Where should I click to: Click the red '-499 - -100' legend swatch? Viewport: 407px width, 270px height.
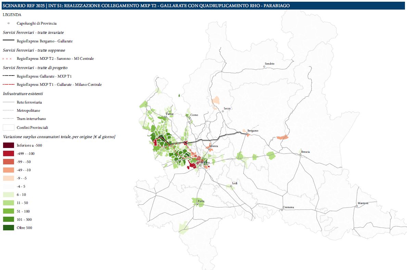(x=8, y=153)
